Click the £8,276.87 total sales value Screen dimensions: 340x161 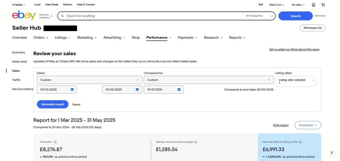click(51, 150)
